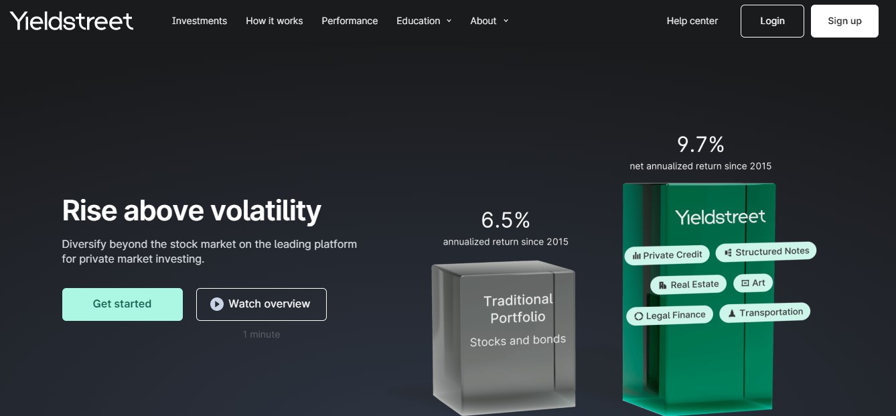Click the chevron arrow next to Education
Screen dimensions: 896x416
tap(449, 21)
